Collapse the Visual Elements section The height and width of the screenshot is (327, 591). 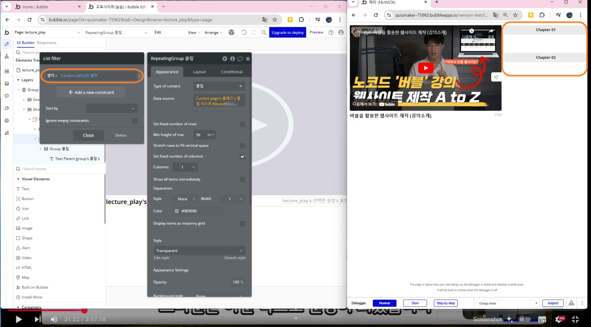(x=18, y=179)
